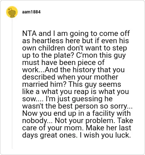Viewport: 145px width, 155px height.
Task: Visit the aam1884 user profile
Action: [31, 12]
